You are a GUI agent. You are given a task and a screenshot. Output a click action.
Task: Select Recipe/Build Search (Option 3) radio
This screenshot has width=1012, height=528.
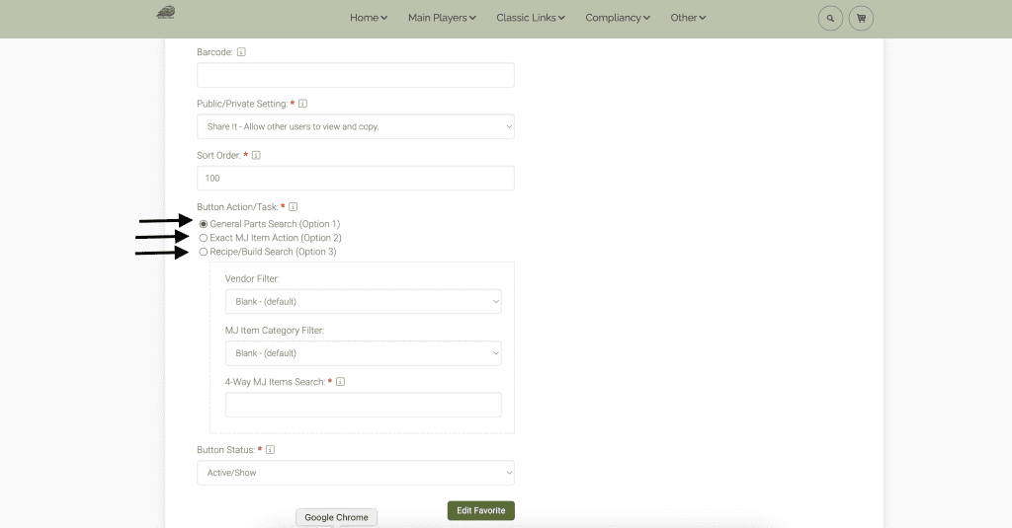[204, 252]
